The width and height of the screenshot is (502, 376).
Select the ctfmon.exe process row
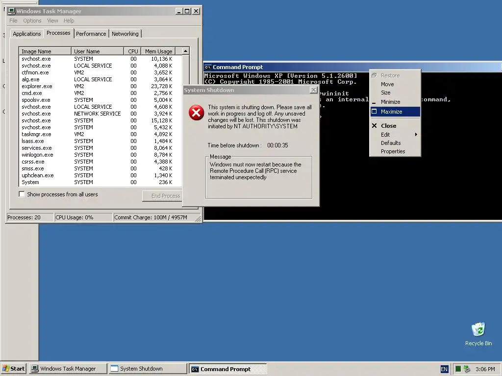pyautogui.click(x=100, y=72)
